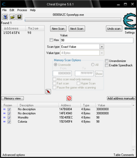Click 4 Bytes type of 14FE4940
Screen dimensions: 137x158
click(x=86, y=113)
